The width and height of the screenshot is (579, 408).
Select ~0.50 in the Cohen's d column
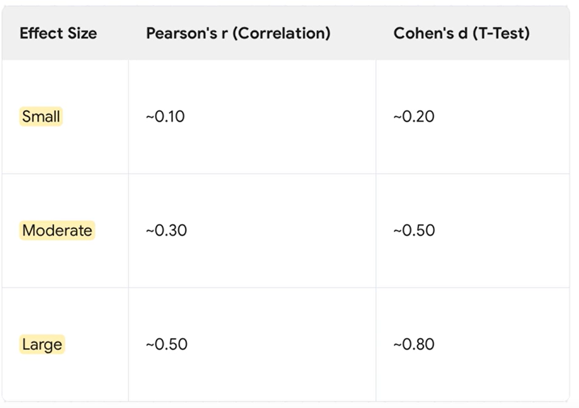point(414,231)
